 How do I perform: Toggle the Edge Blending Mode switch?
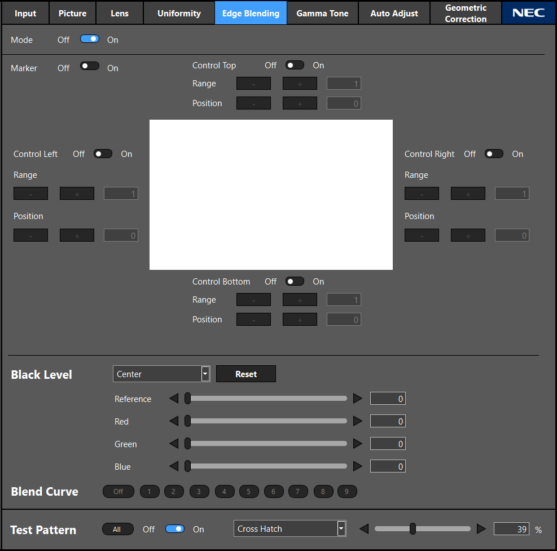click(90, 40)
